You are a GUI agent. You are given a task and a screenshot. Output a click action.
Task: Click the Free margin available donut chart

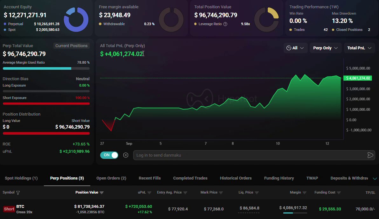(171, 19)
